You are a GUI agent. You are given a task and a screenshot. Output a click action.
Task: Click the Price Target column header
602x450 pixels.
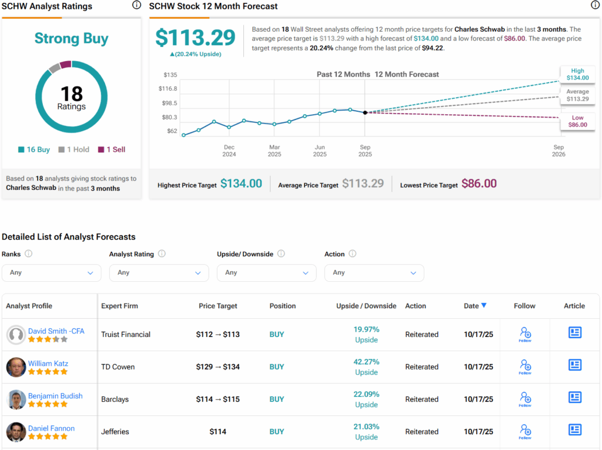pos(218,306)
